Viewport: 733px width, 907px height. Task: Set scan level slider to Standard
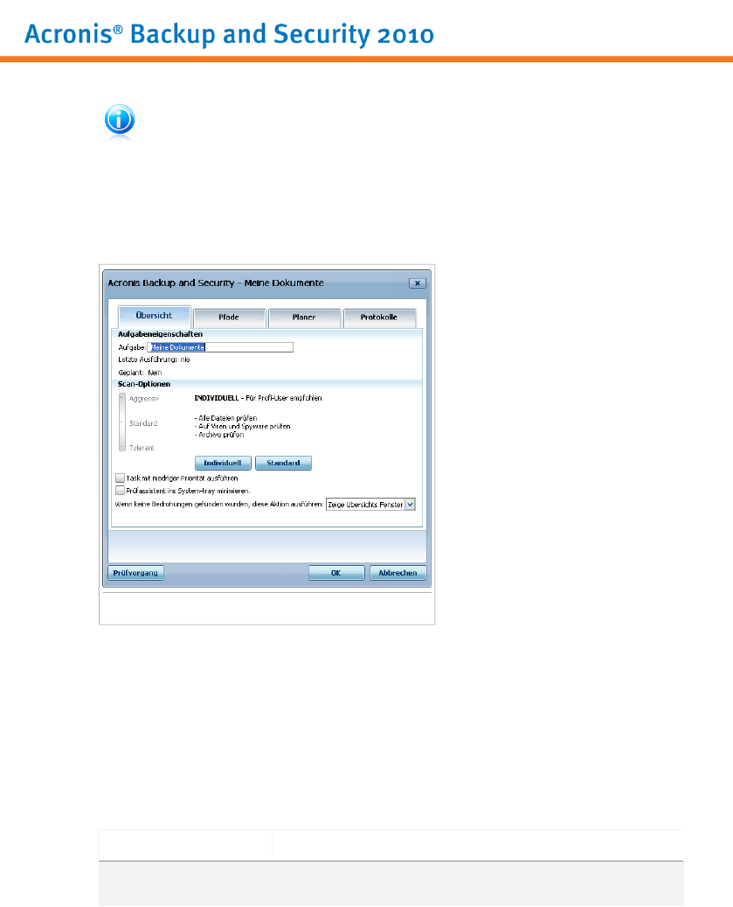(x=122, y=422)
